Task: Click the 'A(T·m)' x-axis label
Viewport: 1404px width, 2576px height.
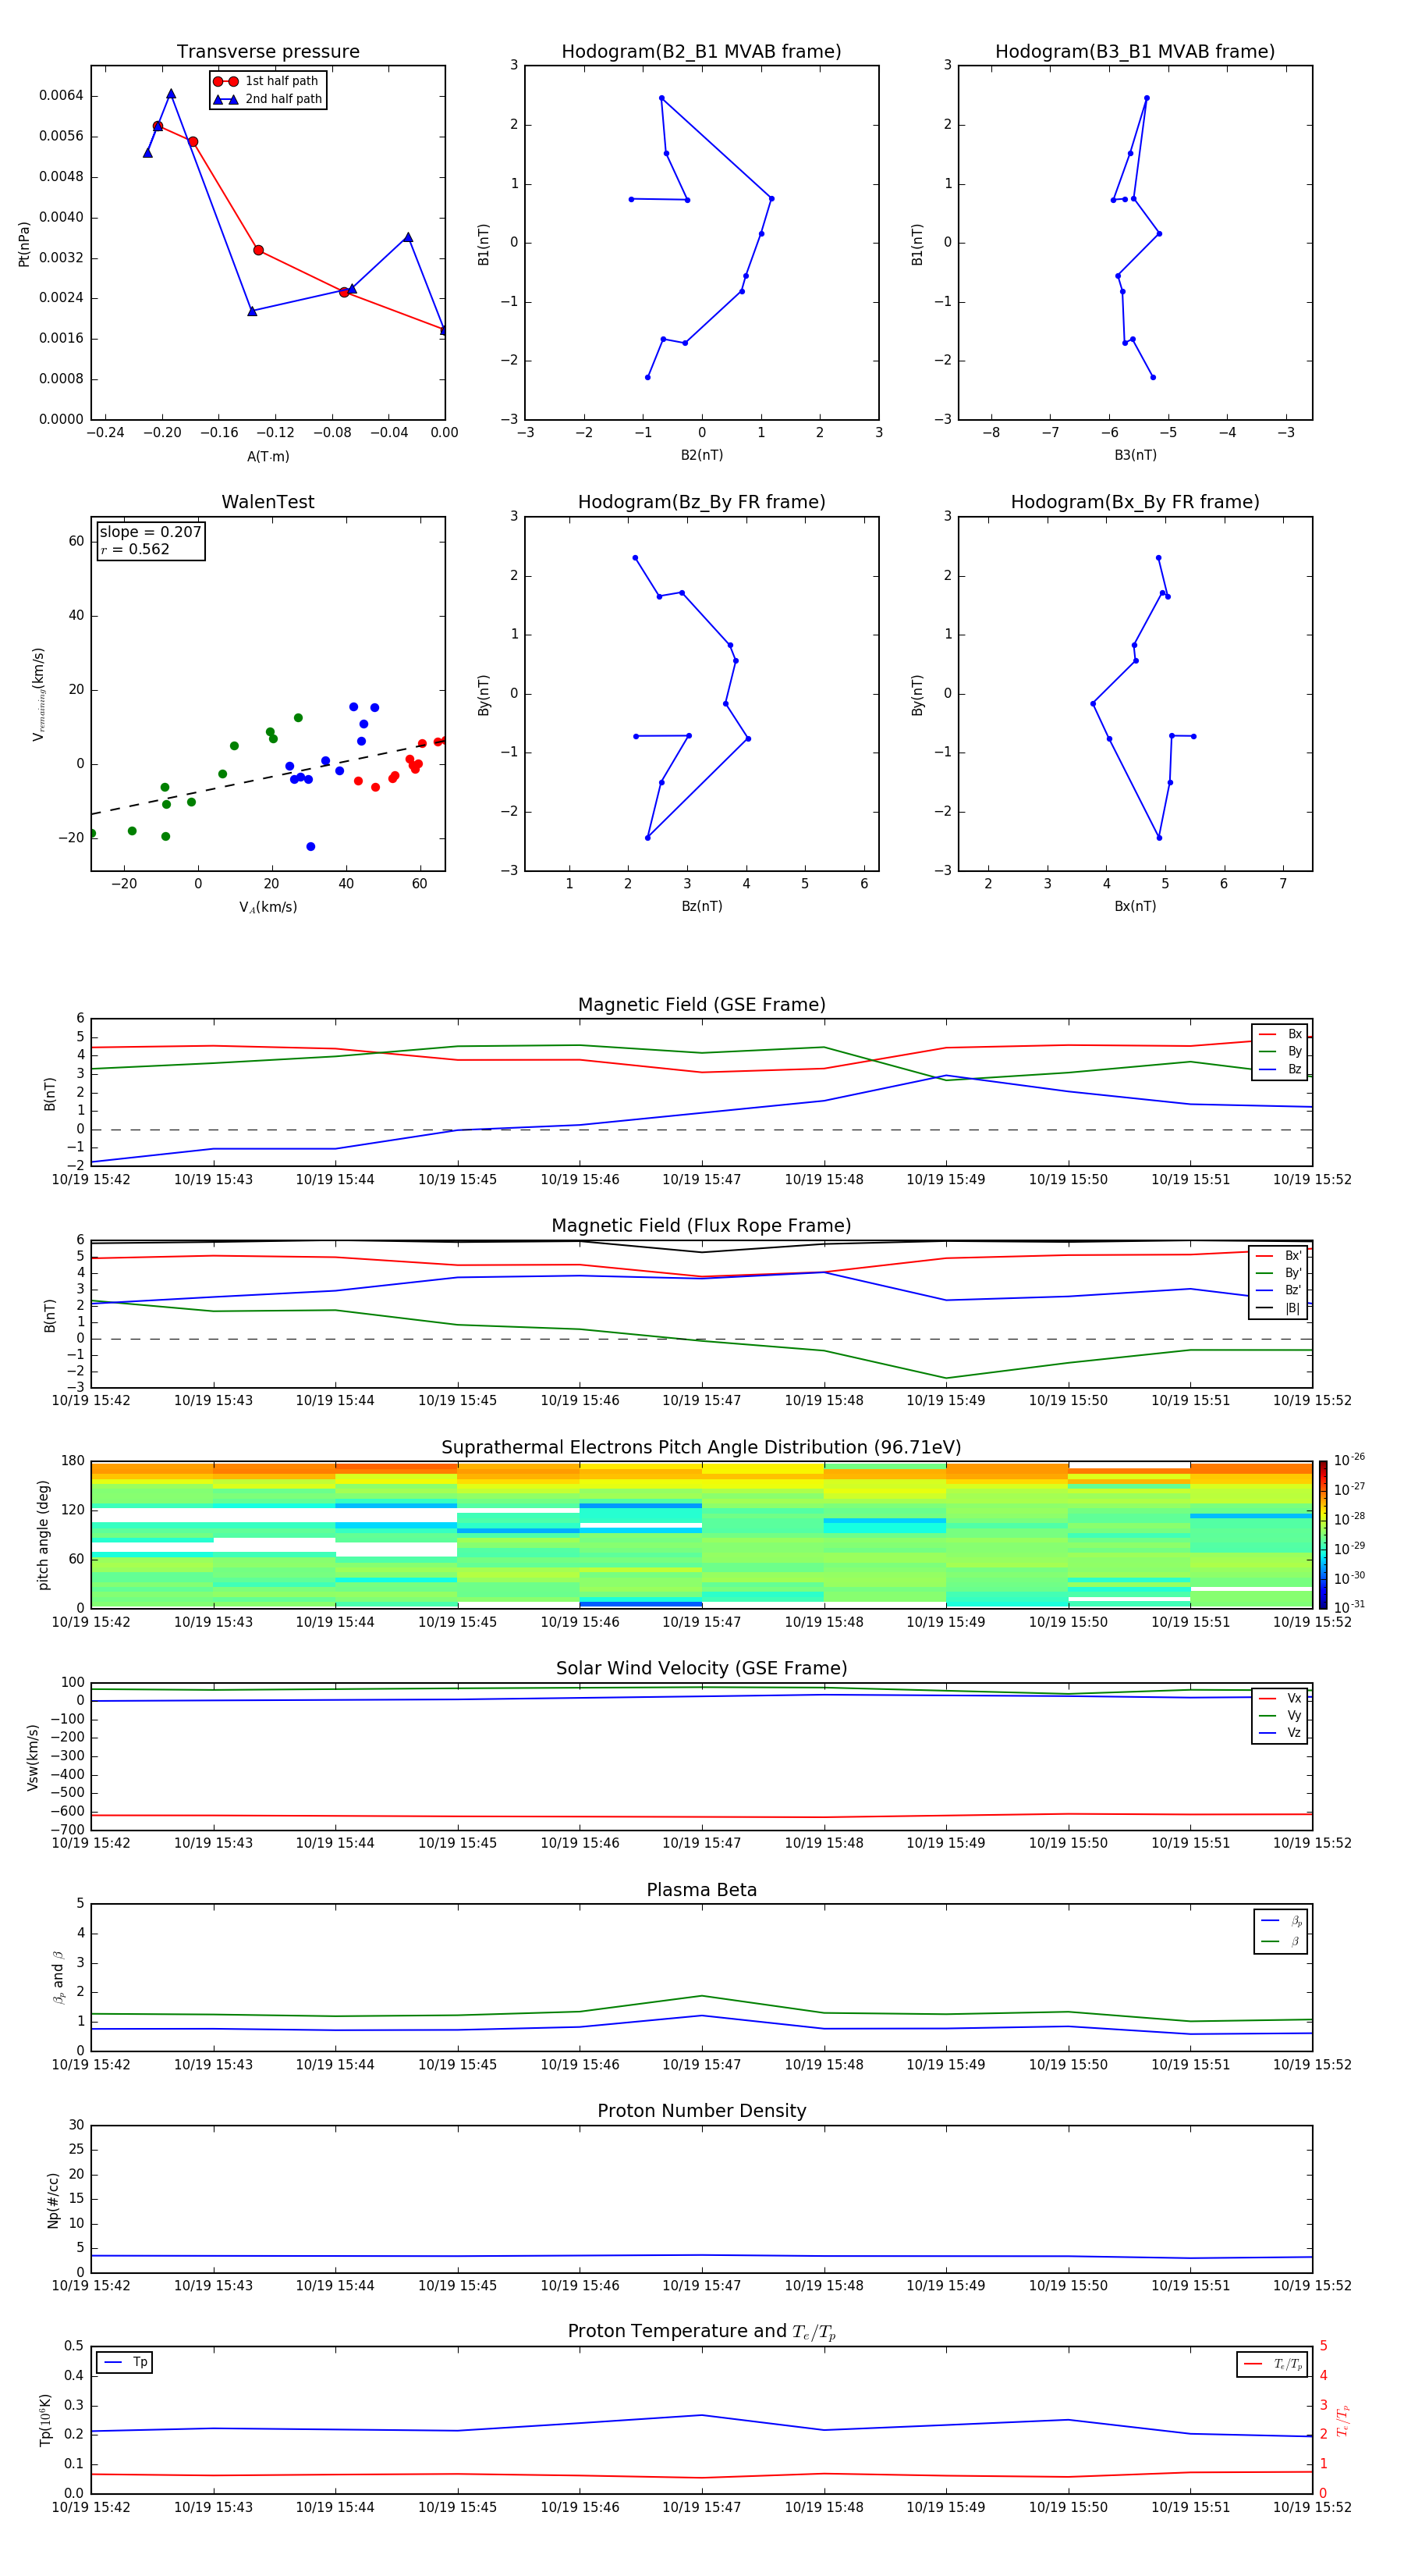Action: 268,456
